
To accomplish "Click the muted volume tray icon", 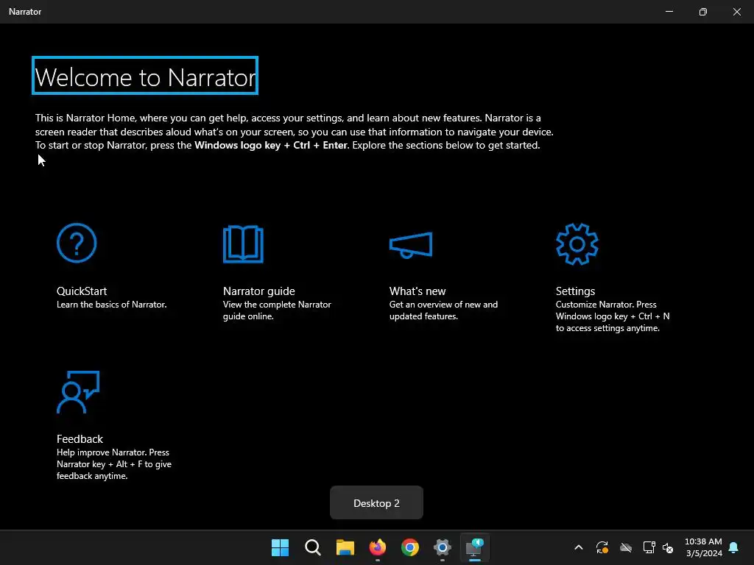I will (668, 547).
